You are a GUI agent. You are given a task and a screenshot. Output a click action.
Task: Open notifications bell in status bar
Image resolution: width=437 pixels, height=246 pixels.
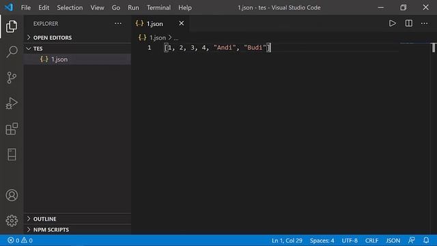pos(426,240)
